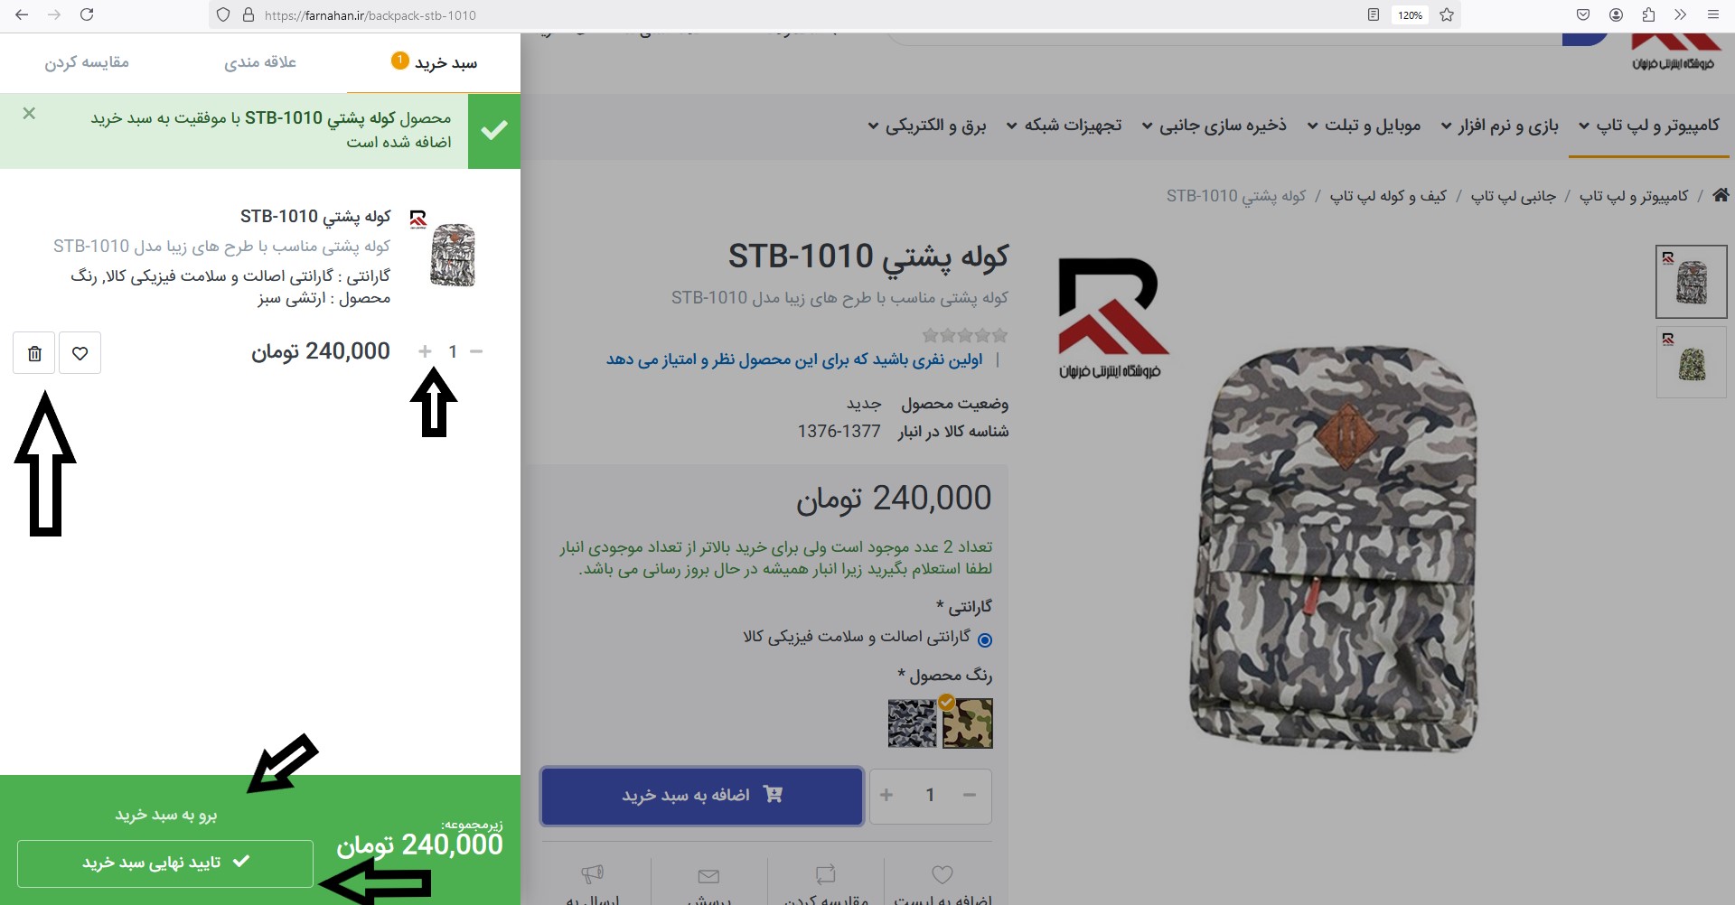Add cart item to wishlist heart icon

80,353
